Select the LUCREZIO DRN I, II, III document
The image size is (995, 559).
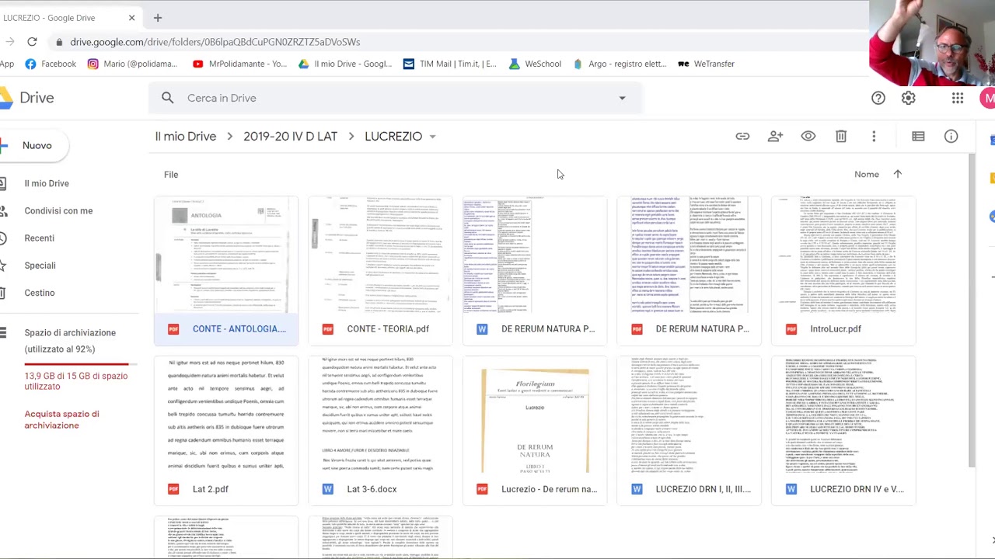coord(689,431)
